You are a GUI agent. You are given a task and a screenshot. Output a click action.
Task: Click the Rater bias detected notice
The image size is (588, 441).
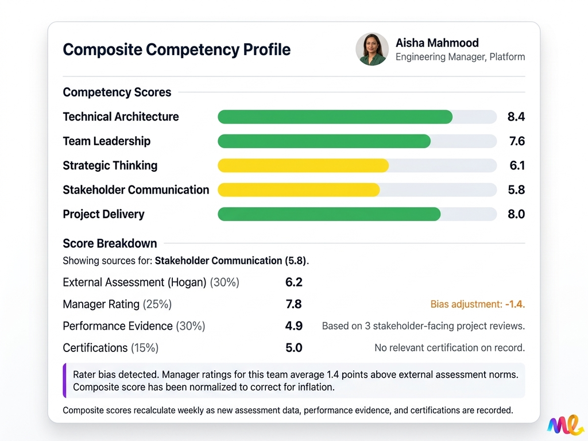(x=295, y=381)
